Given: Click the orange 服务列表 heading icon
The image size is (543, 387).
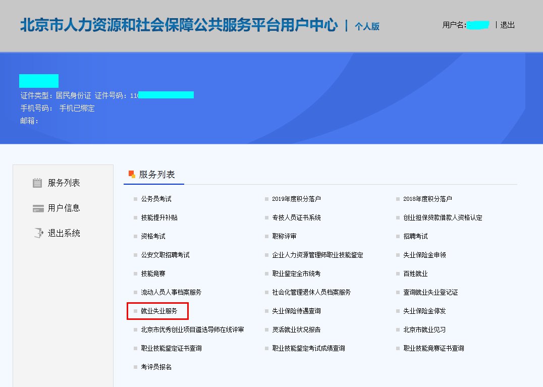Looking at the screenshot, I should coord(132,175).
